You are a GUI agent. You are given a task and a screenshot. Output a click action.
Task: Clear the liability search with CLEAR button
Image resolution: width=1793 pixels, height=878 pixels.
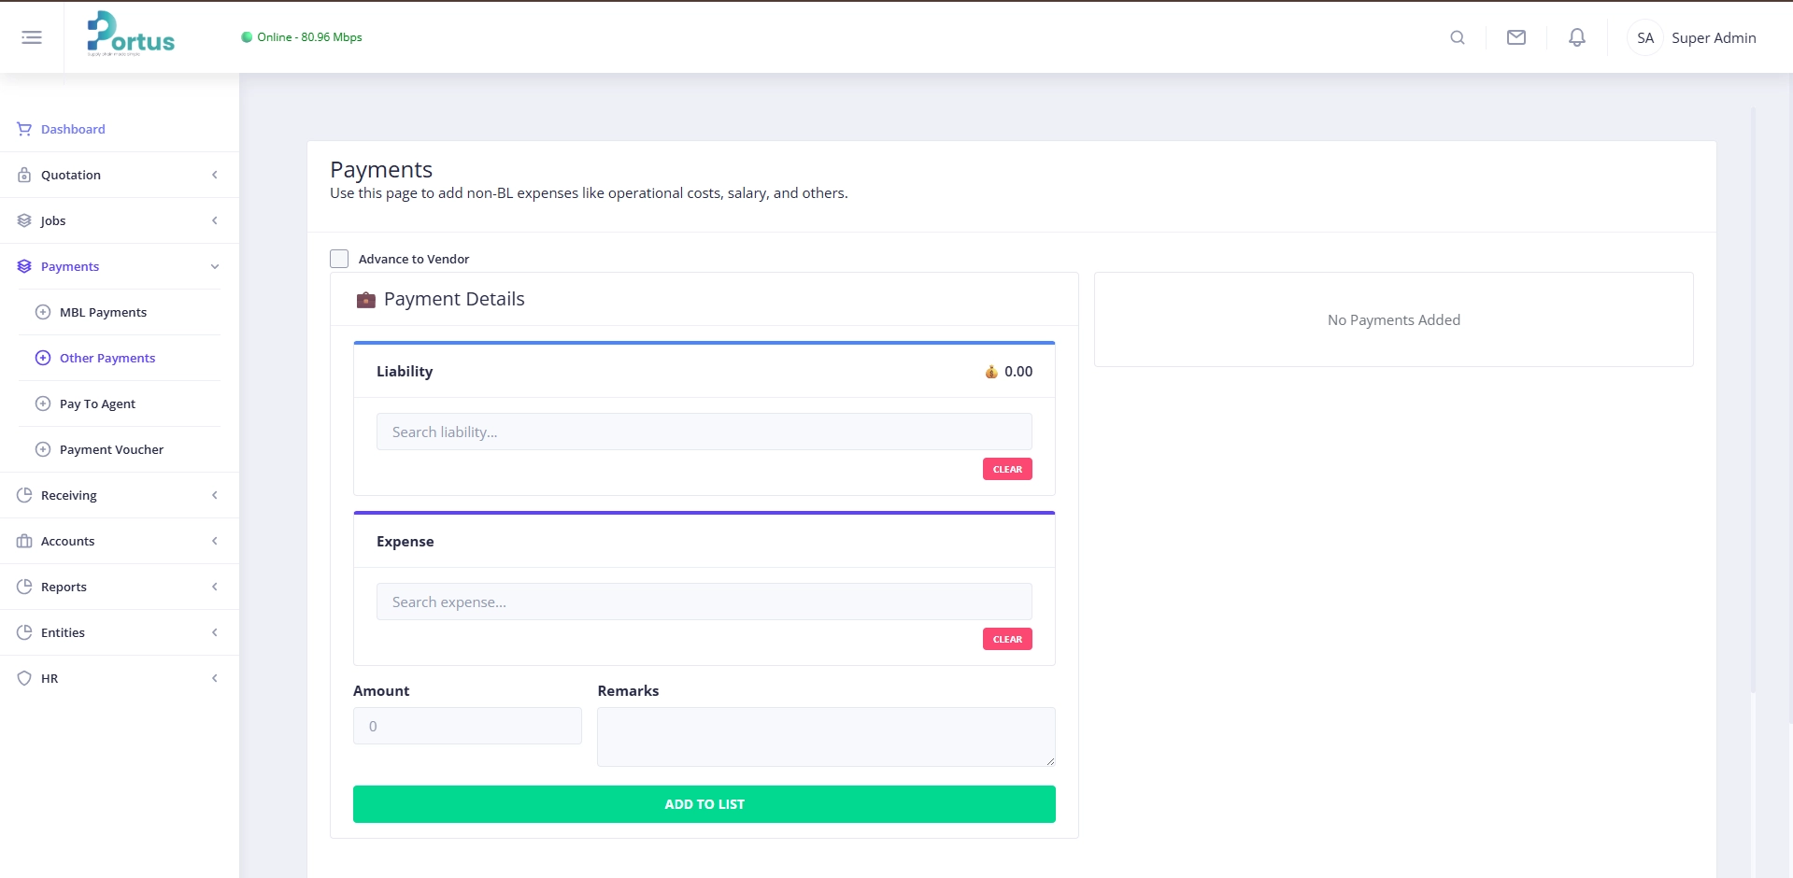pos(1006,469)
